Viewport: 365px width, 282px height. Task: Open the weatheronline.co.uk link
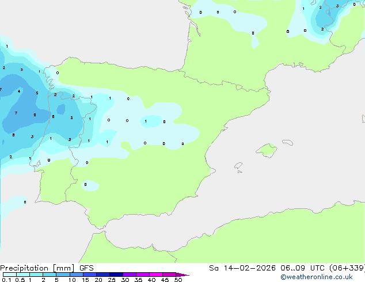point(317,277)
